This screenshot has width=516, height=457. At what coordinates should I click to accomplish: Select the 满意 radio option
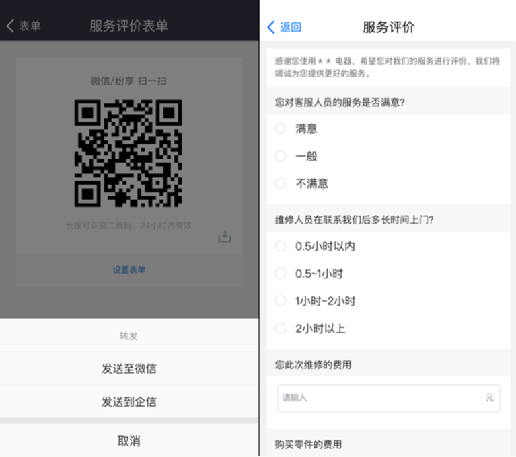(x=281, y=128)
